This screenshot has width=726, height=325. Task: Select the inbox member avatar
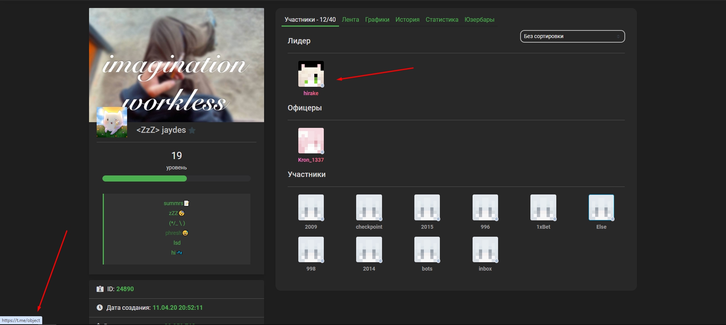[485, 250]
